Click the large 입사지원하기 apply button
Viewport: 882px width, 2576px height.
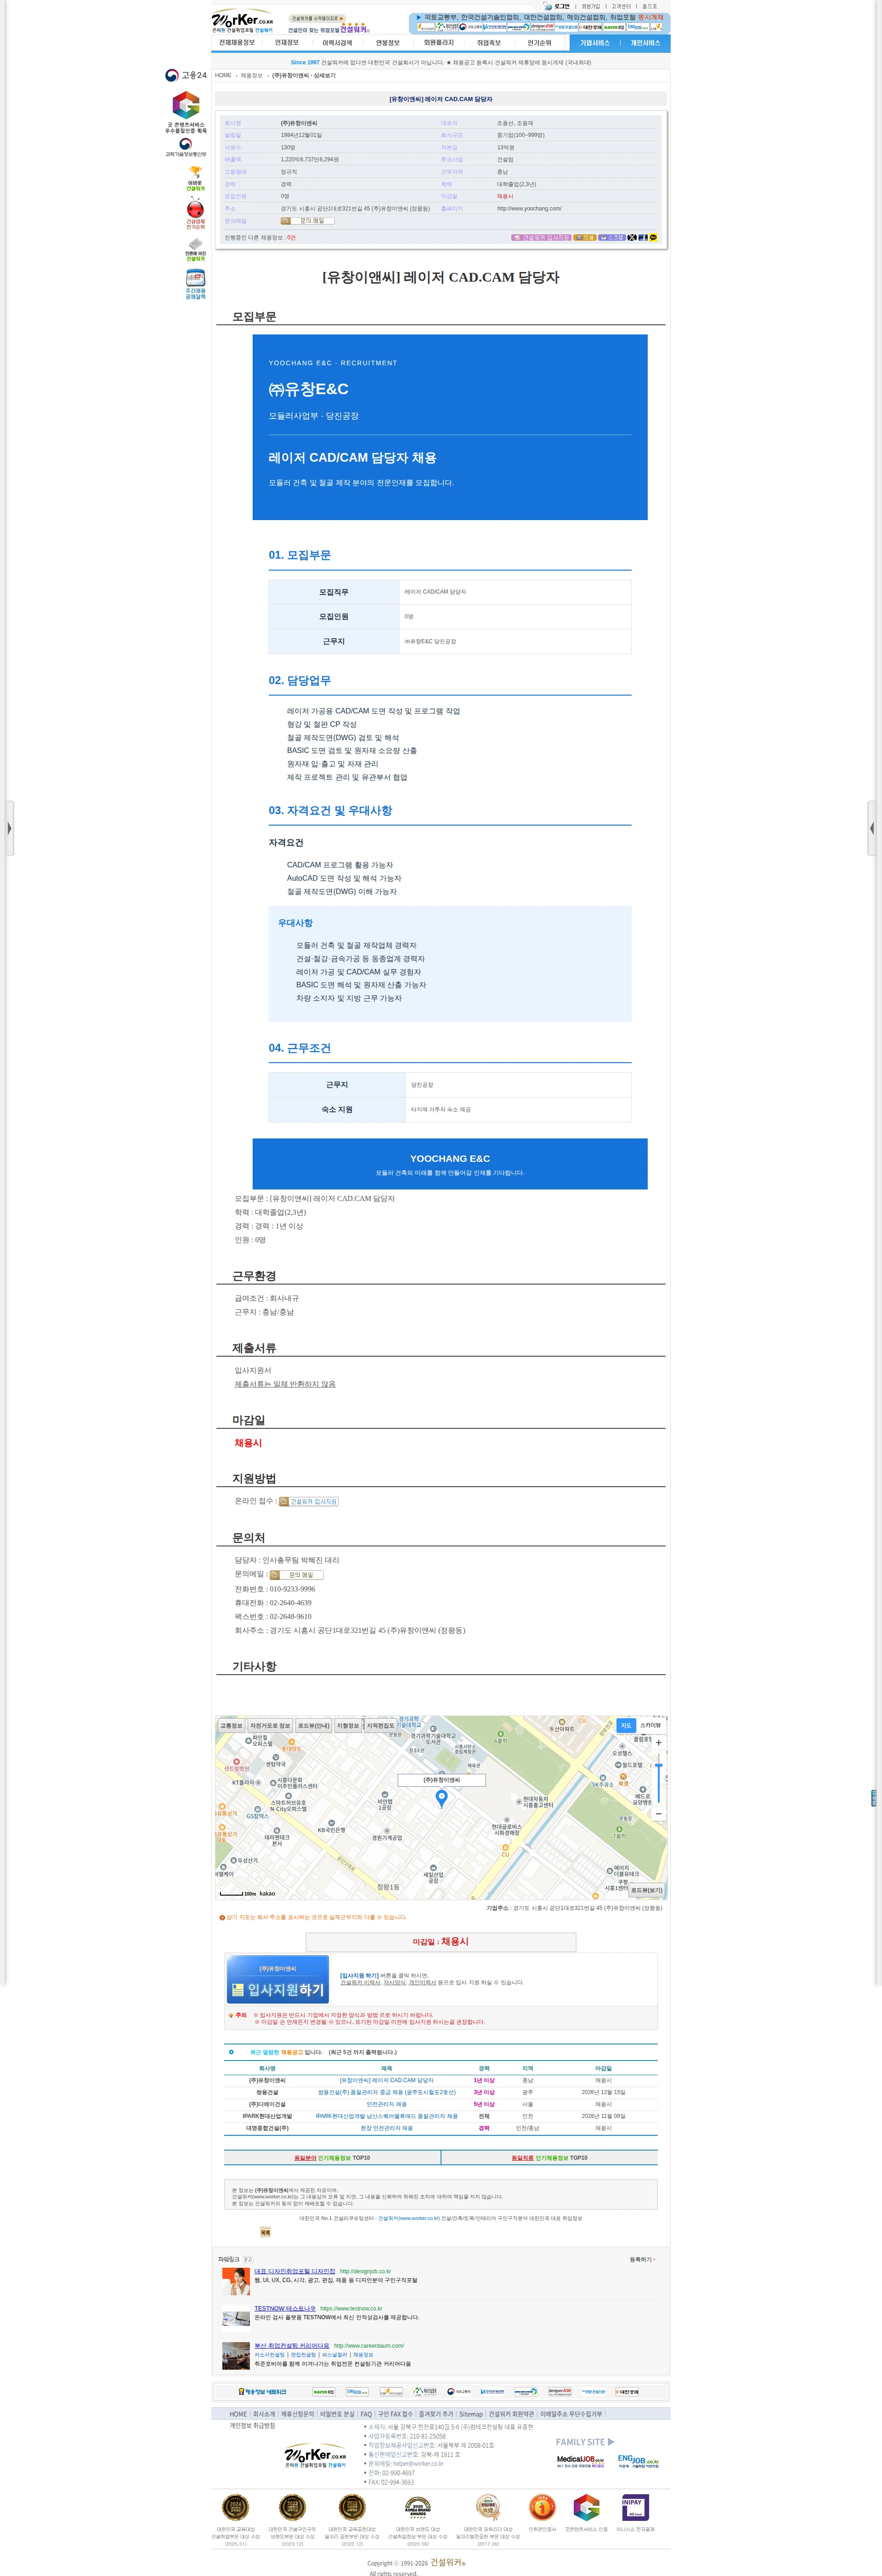277,1979
